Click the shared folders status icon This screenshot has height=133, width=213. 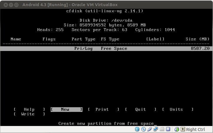[x=162, y=129]
